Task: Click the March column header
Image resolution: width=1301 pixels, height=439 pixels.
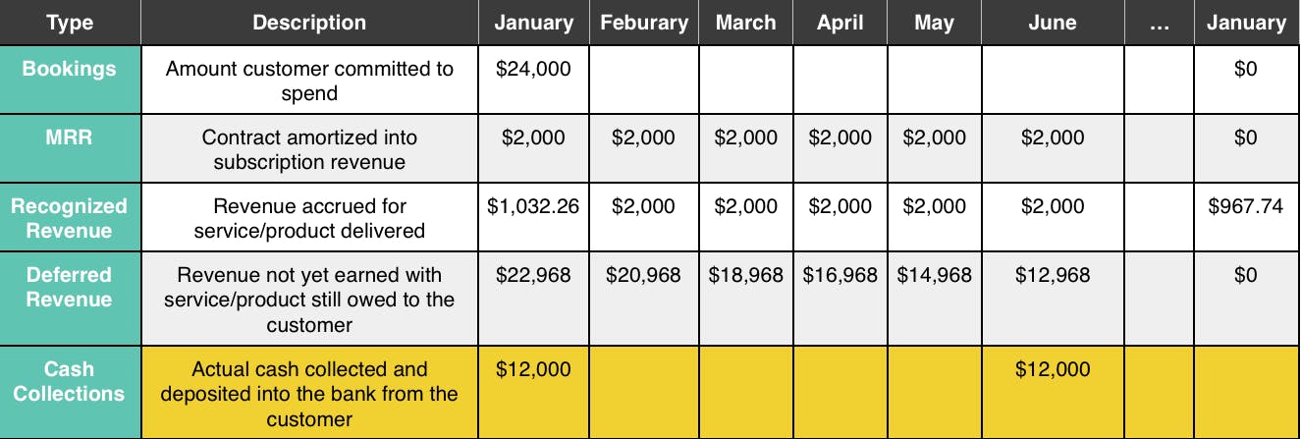Action: pos(745,23)
